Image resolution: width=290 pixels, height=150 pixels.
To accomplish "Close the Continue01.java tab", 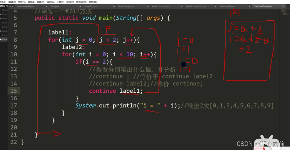I will [x=249, y=6].
